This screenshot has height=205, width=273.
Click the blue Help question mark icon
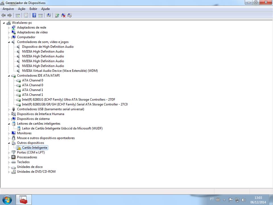(x=34, y=15)
